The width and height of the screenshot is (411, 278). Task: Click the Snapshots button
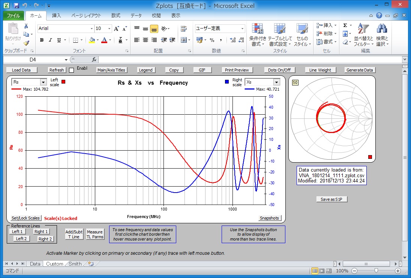pyautogui.click(x=270, y=218)
